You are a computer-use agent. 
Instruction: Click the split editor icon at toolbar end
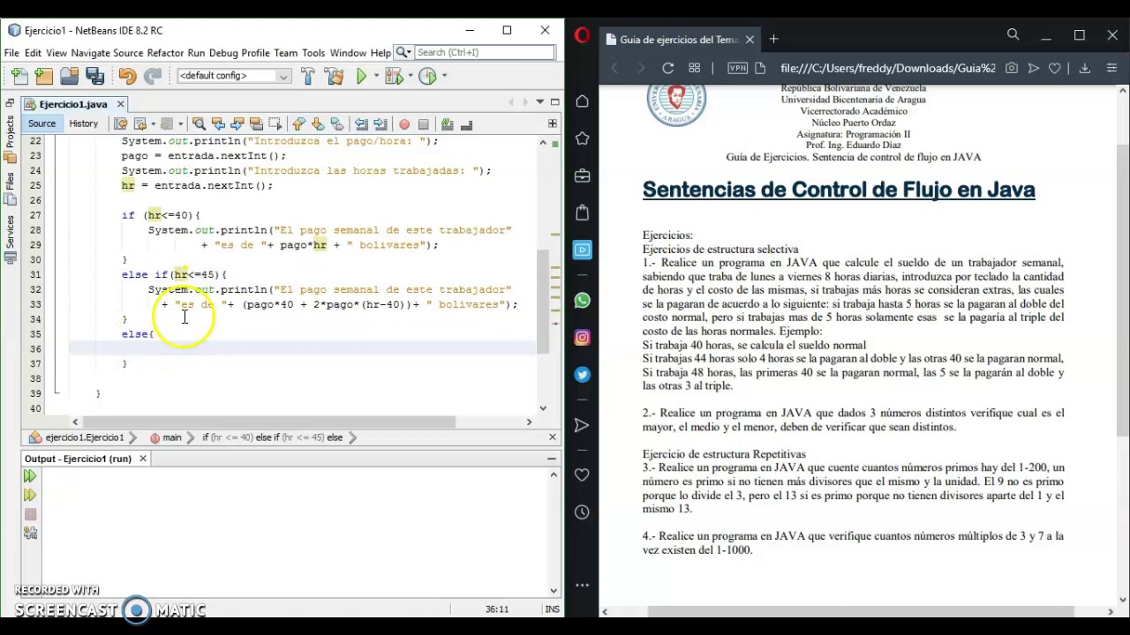[553, 123]
